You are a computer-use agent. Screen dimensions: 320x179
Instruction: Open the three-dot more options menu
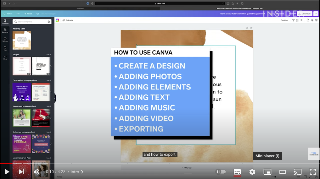coord(316,14)
